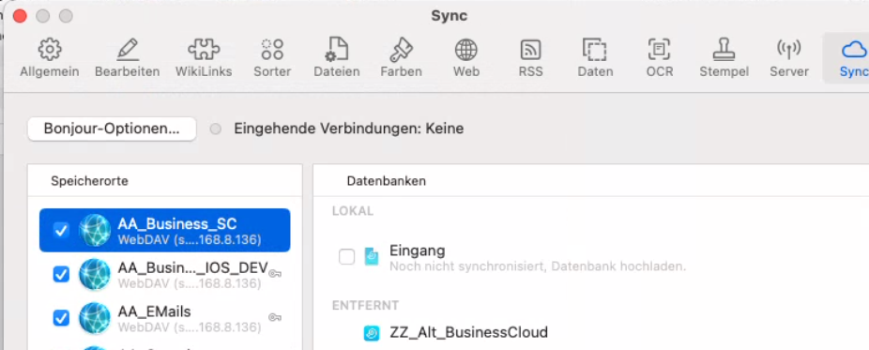Open the Allgemein gear preferences
The height and width of the screenshot is (350, 869).
click(x=50, y=57)
